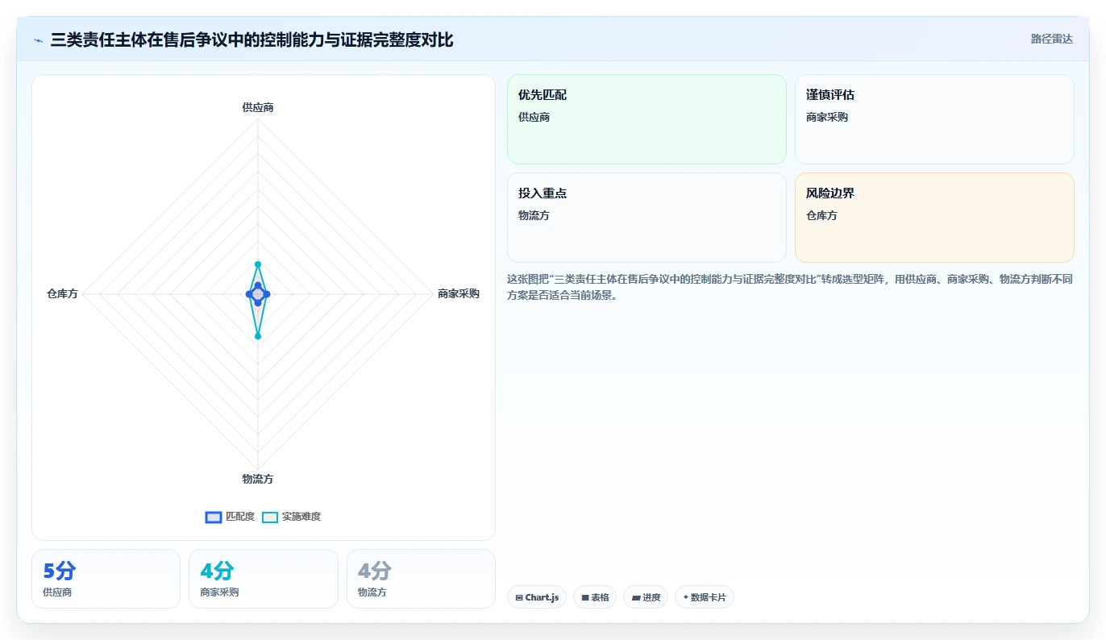This screenshot has height=640, width=1106.
Task: Click the 供应商 axis label on the radar
Action: click(258, 107)
